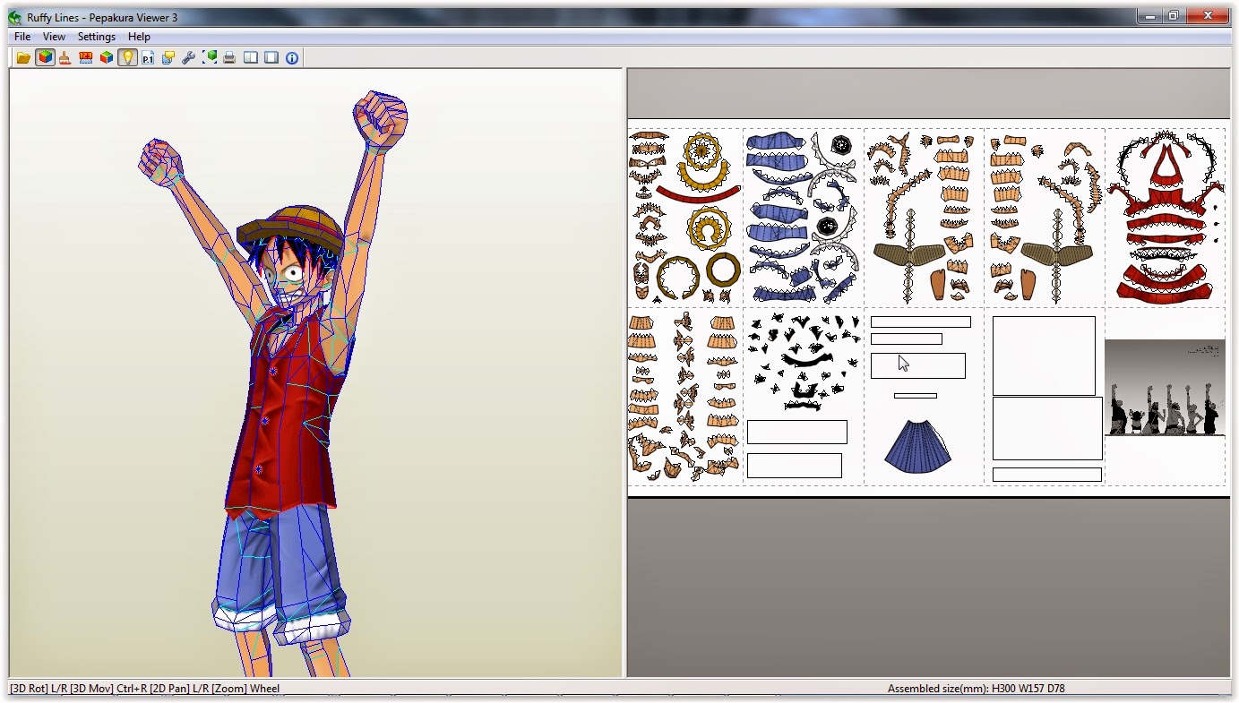Open a Pepakura file using the folder icon
The image size is (1239, 703).
23,57
